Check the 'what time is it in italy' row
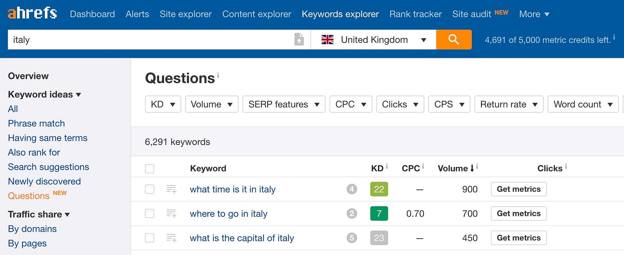624x255 pixels. click(149, 189)
